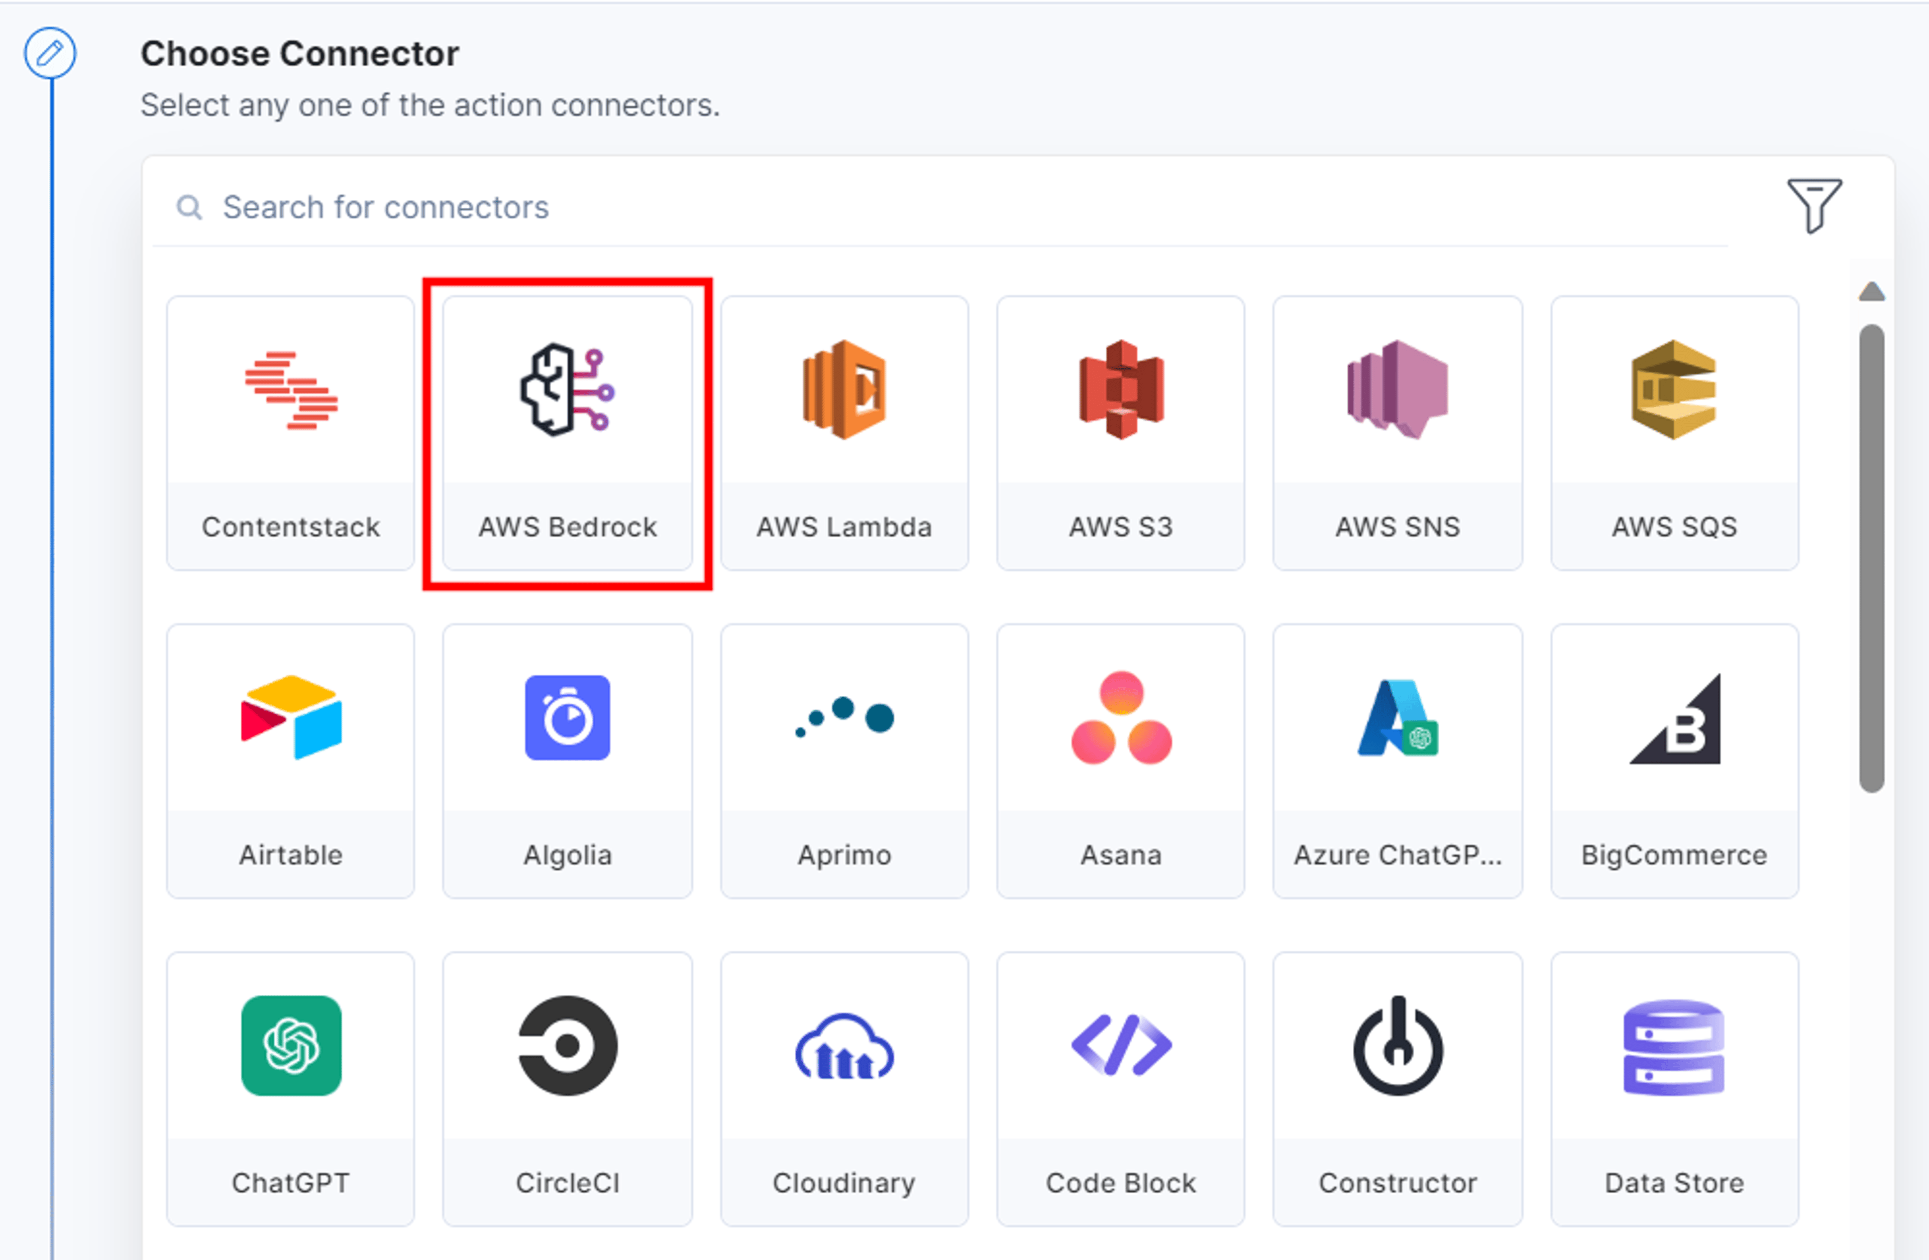Choose the AWS SQS connector

1674,433
